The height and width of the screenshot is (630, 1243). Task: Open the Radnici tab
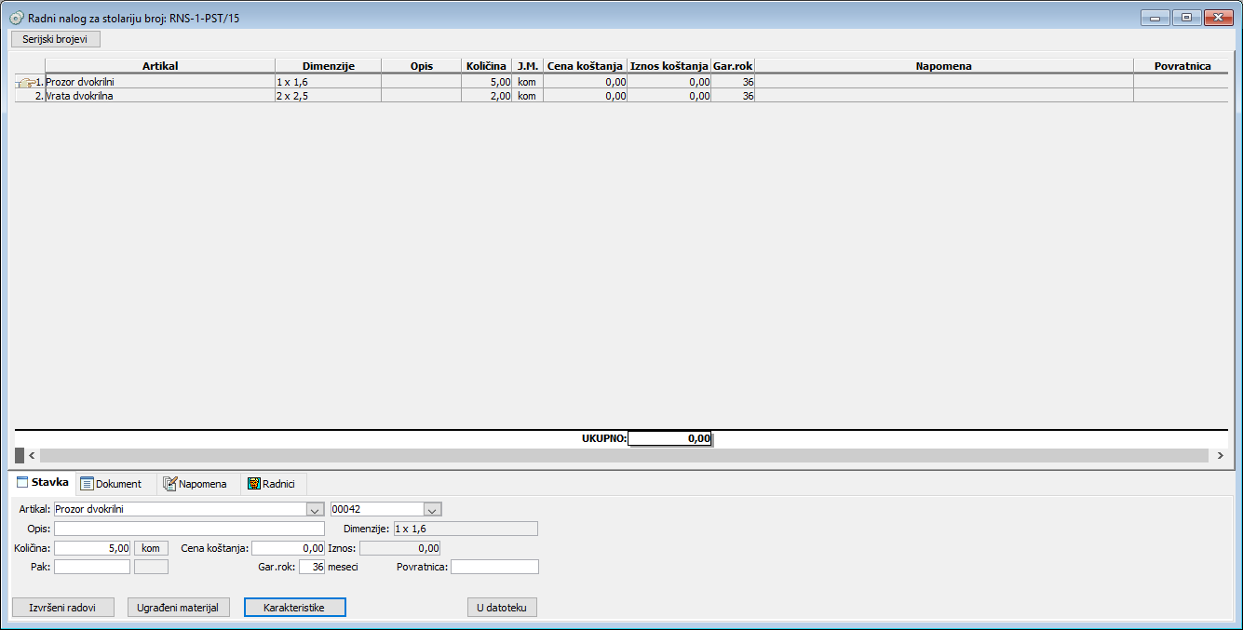(272, 484)
